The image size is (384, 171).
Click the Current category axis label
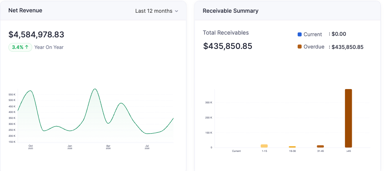[x=236, y=151]
